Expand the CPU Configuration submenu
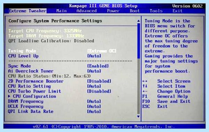The width and height of the screenshot is (209, 132). pyautogui.click(x=32, y=96)
